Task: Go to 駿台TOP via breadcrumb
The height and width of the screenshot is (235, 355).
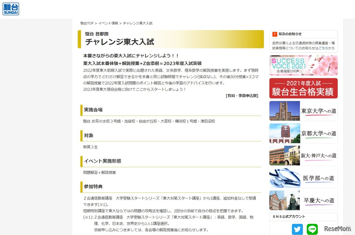Action: [87, 23]
